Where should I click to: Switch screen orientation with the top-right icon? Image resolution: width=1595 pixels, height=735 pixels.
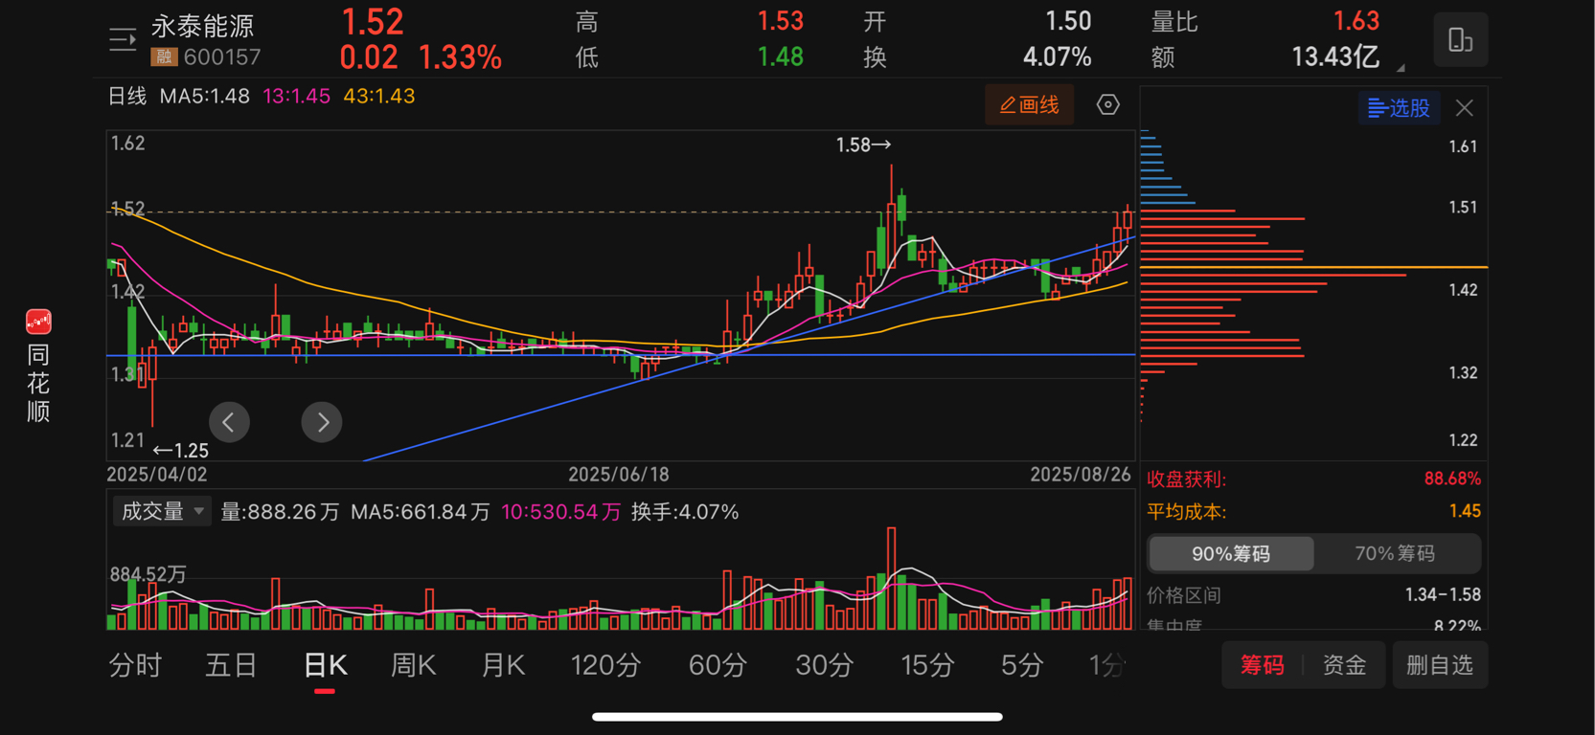pyautogui.click(x=1460, y=40)
